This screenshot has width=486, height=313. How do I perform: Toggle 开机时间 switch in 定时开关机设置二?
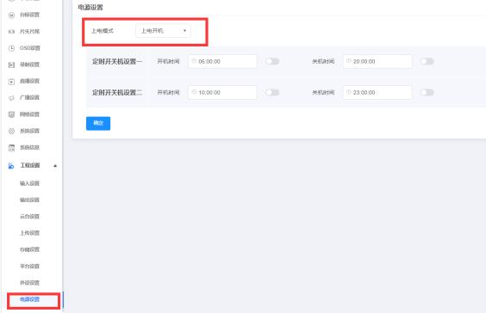click(272, 93)
